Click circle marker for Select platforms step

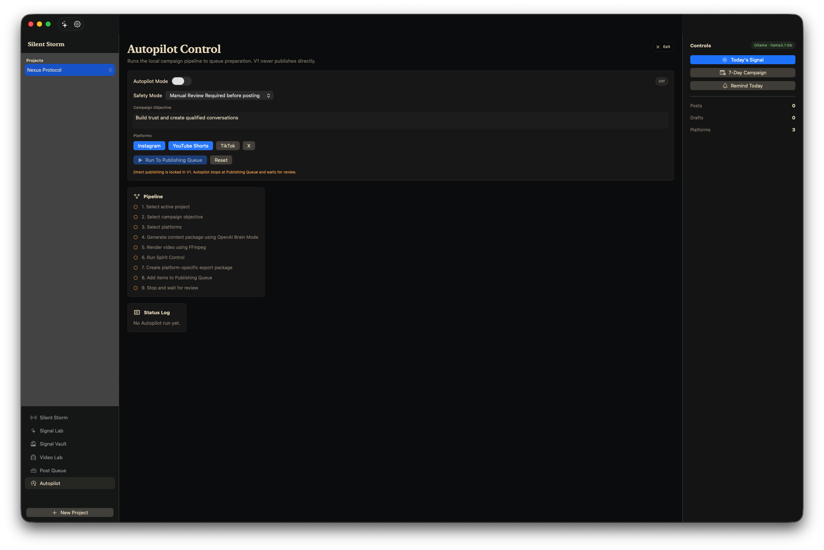136,227
